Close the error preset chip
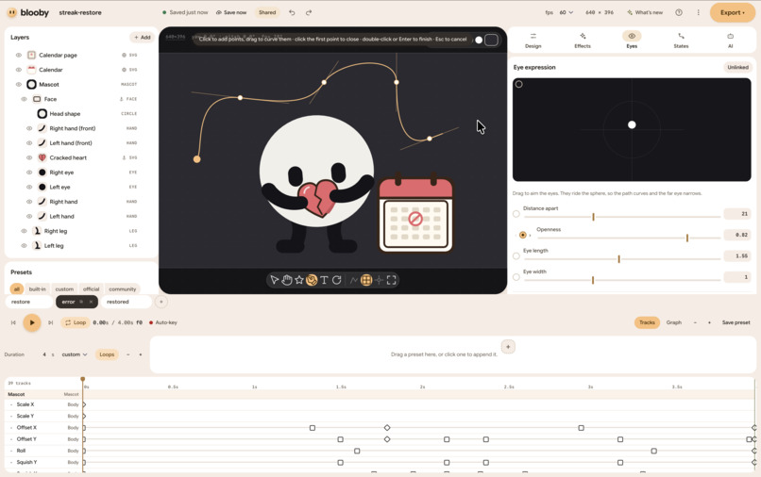The image size is (761, 477). [x=91, y=302]
